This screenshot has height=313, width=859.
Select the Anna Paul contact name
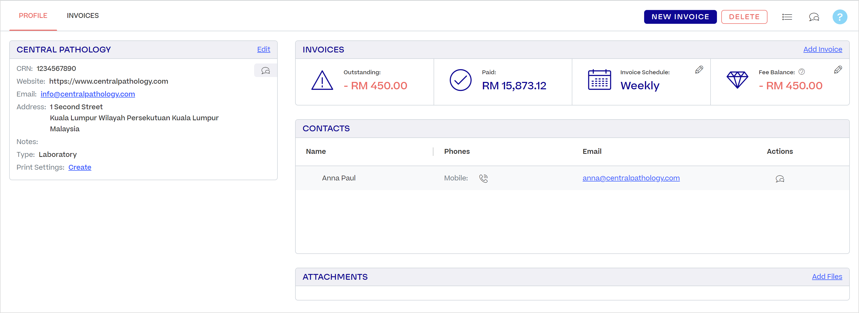(339, 178)
